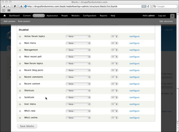Open region dropdown for Management
The image size is (179, 132).
[x=78, y=50]
